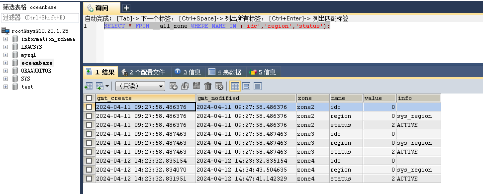Viewport: 483px width, 194px height.
Task: Click the name column header
Action: tap(346, 98)
